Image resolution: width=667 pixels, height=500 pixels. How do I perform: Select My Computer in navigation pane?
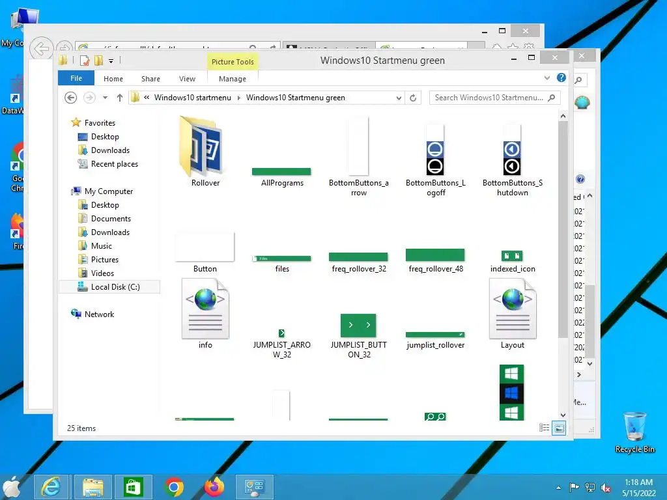click(x=102, y=191)
